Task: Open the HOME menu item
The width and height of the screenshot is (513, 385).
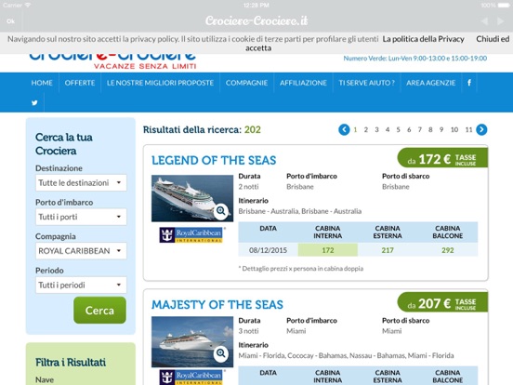Action: (x=42, y=83)
